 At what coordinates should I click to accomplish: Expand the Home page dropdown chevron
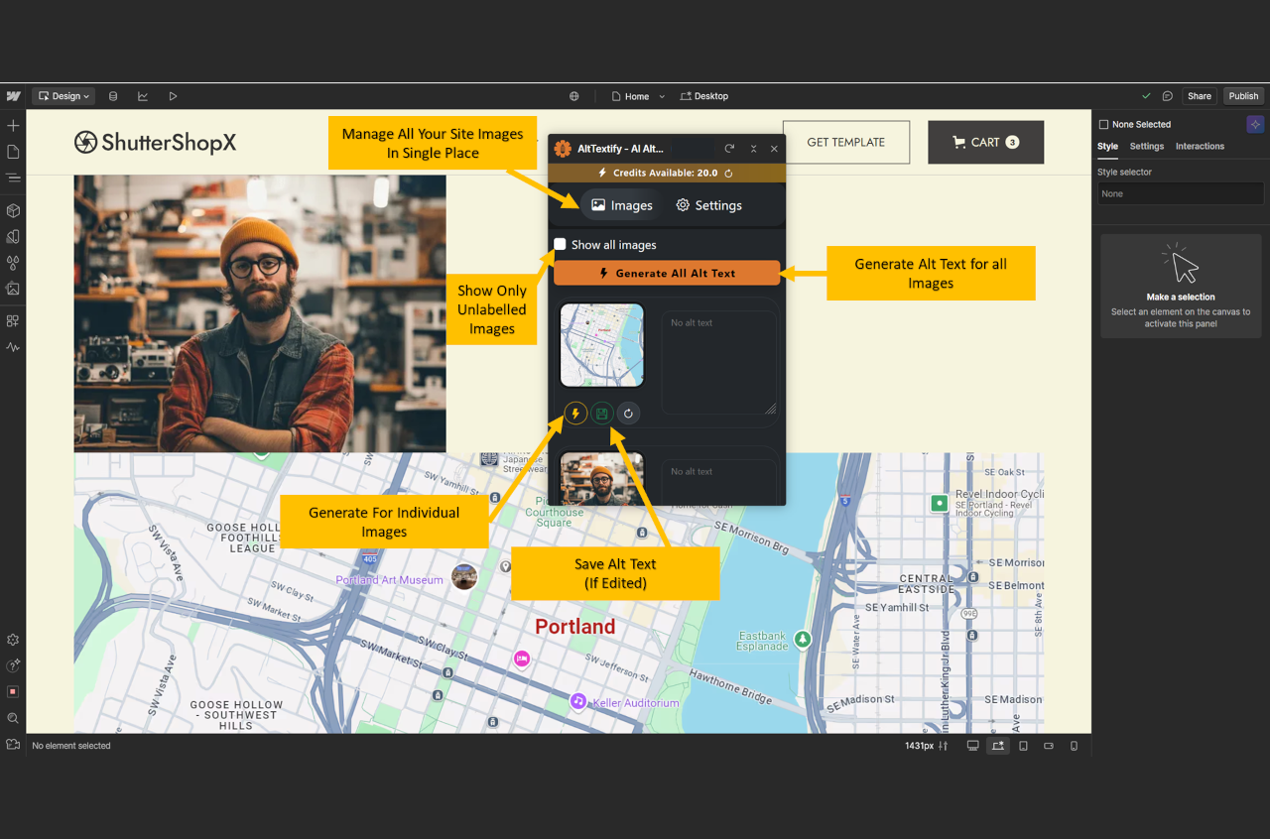pyautogui.click(x=662, y=96)
